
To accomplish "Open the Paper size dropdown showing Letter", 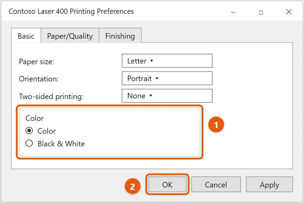I will (x=167, y=61).
